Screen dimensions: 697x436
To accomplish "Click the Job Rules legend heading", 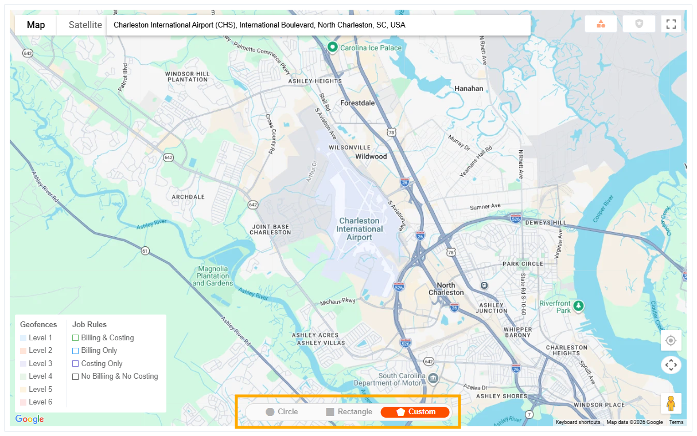I will pos(89,324).
